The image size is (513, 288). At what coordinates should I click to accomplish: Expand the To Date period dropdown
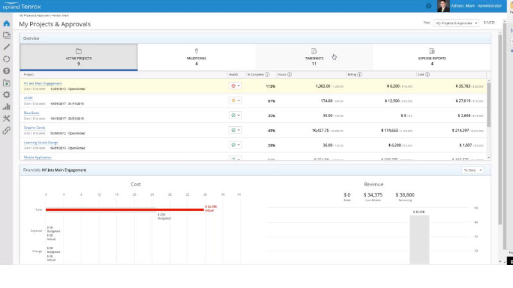click(x=473, y=170)
